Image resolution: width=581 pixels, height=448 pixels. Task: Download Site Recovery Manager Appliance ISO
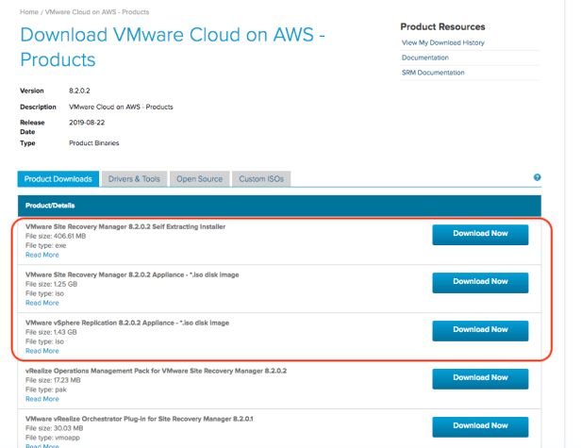(480, 282)
